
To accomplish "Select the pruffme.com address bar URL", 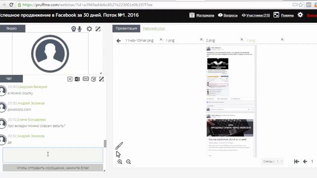I will click(x=87, y=4).
